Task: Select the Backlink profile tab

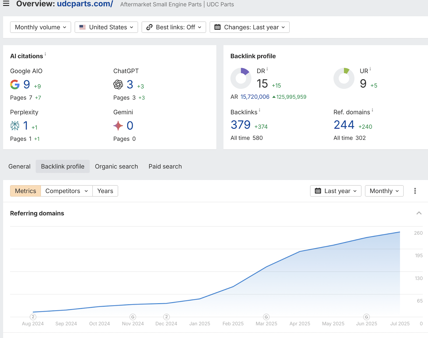Action: pos(63,166)
